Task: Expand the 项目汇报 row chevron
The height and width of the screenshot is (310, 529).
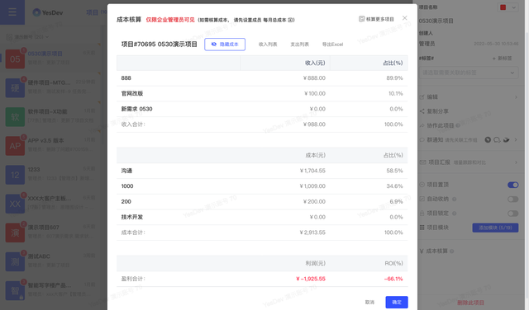Action: (516, 162)
